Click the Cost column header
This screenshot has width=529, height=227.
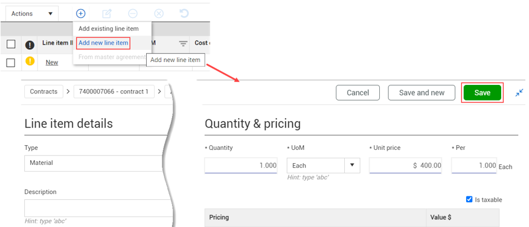point(202,43)
